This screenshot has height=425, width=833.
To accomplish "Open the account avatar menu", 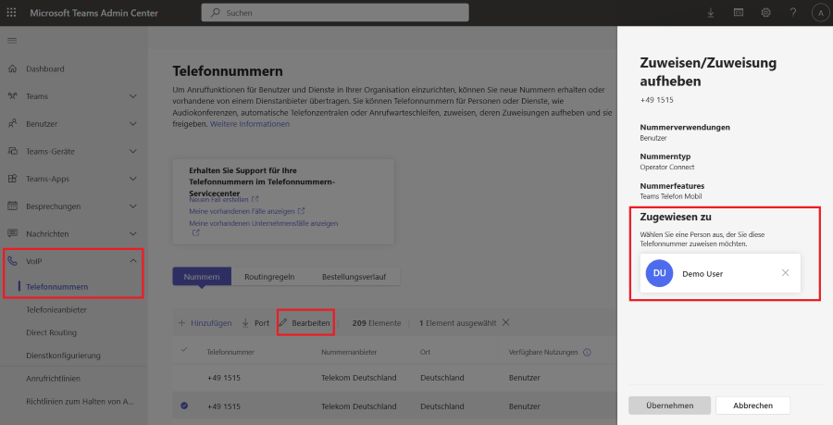I will pos(820,13).
